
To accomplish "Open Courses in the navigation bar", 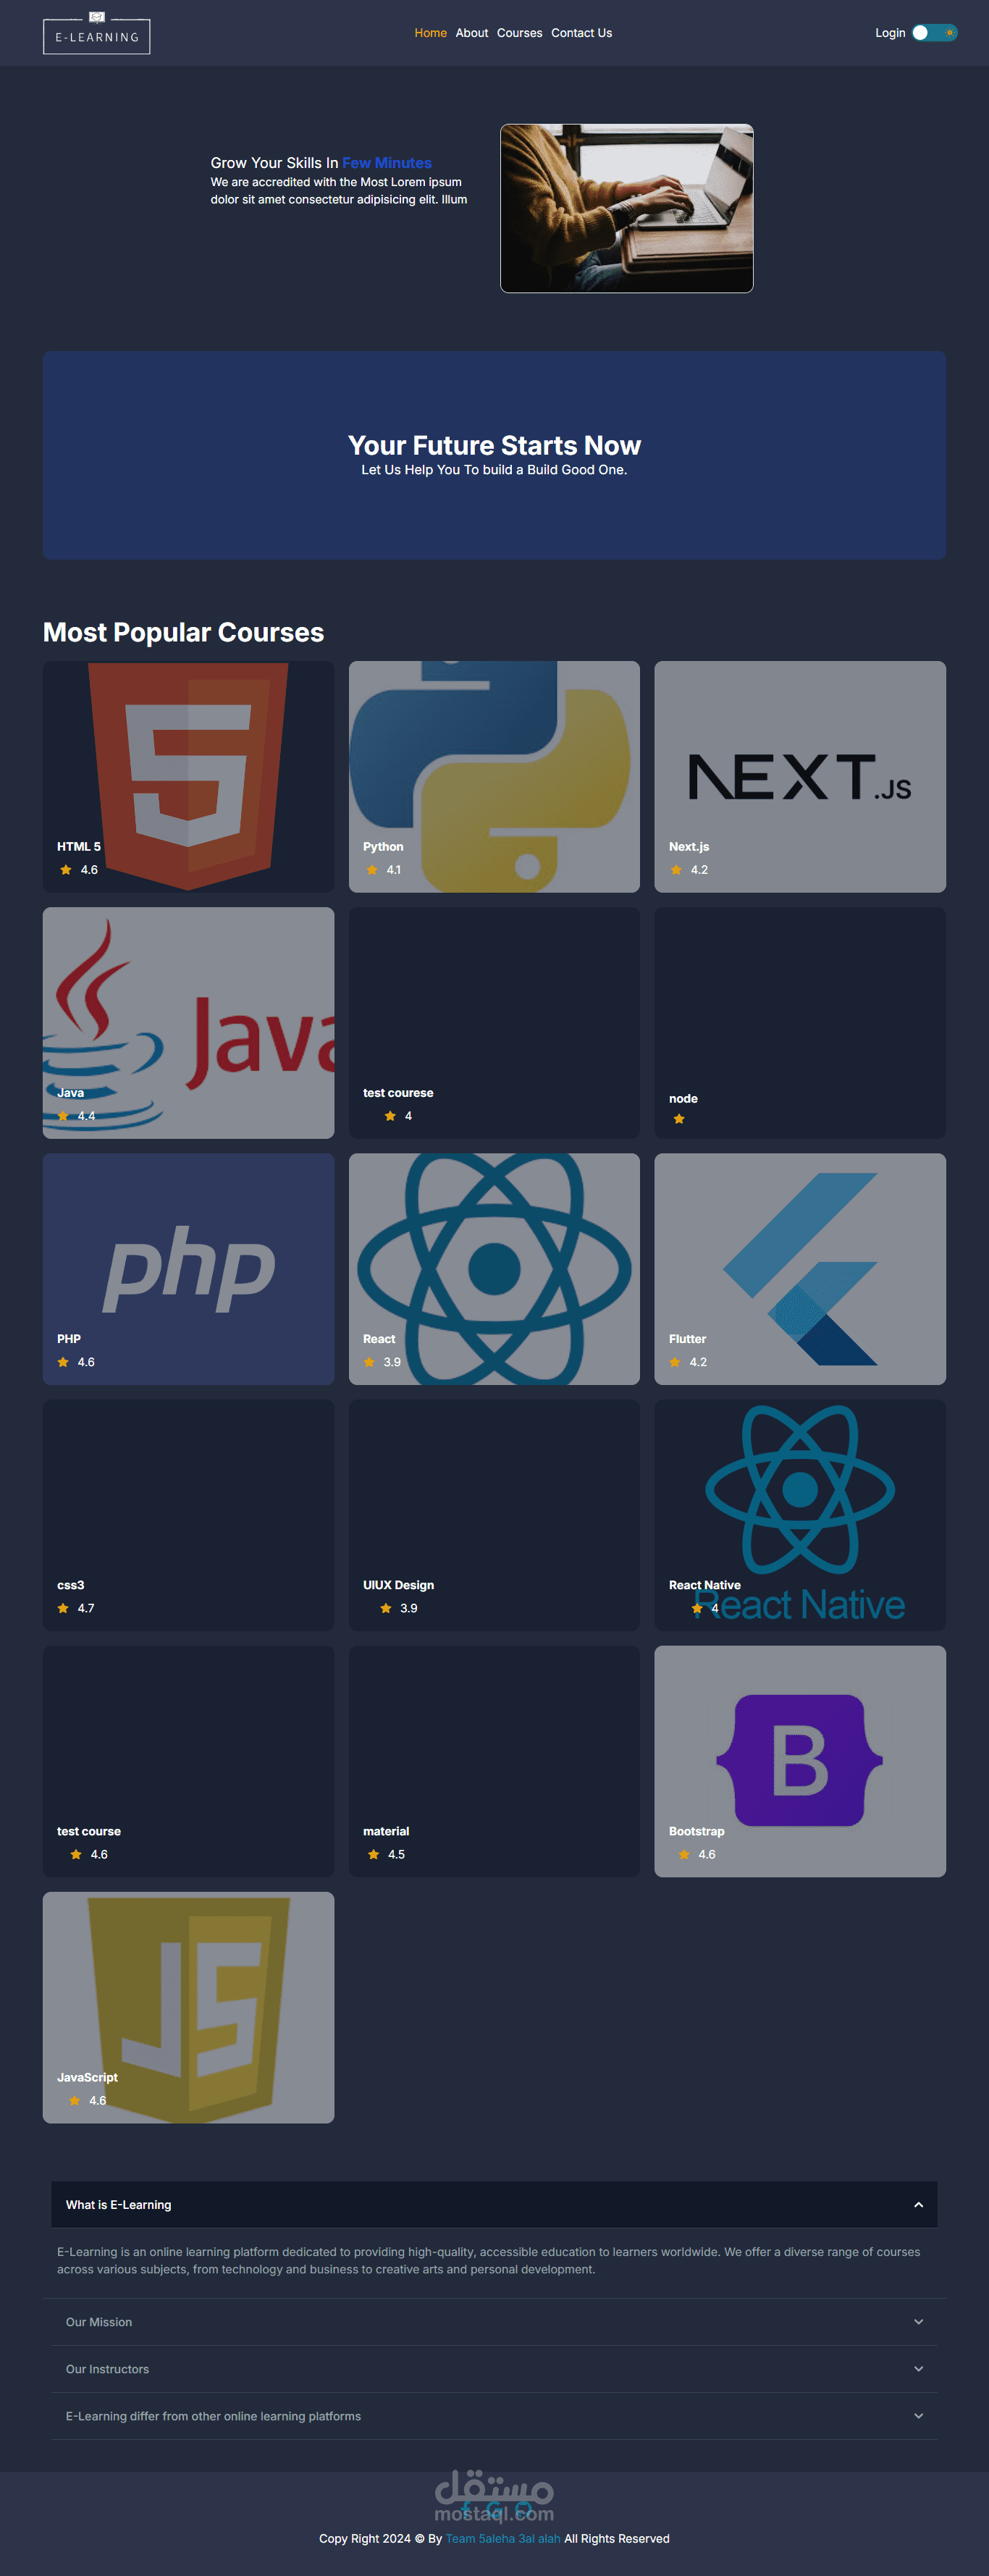I will pyautogui.click(x=520, y=33).
